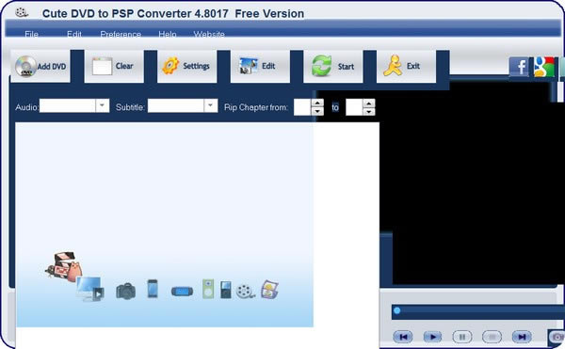The width and height of the screenshot is (565, 349).
Task: Focus the Rip Chapter from field
Action: 302,107
